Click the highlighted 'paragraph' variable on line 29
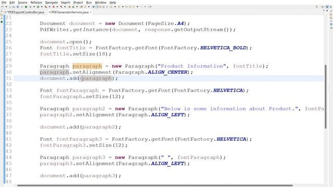This screenshot has height=187, width=333. tap(87, 66)
